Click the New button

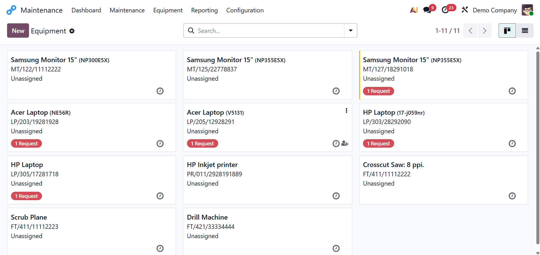[18, 31]
